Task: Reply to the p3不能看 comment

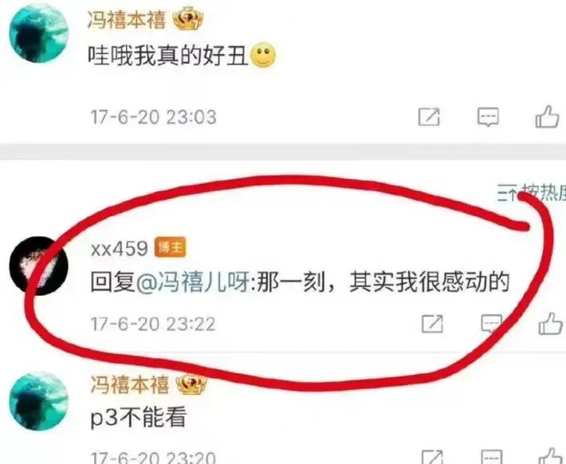Action: [491, 457]
